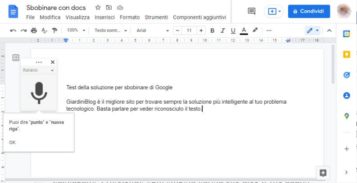
Task: Collapse the side panel with the arrow
Action: click(x=347, y=172)
